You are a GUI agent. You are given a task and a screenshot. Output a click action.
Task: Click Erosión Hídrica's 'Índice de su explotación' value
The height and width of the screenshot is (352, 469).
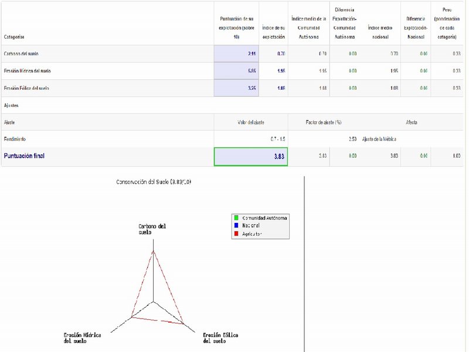point(281,71)
